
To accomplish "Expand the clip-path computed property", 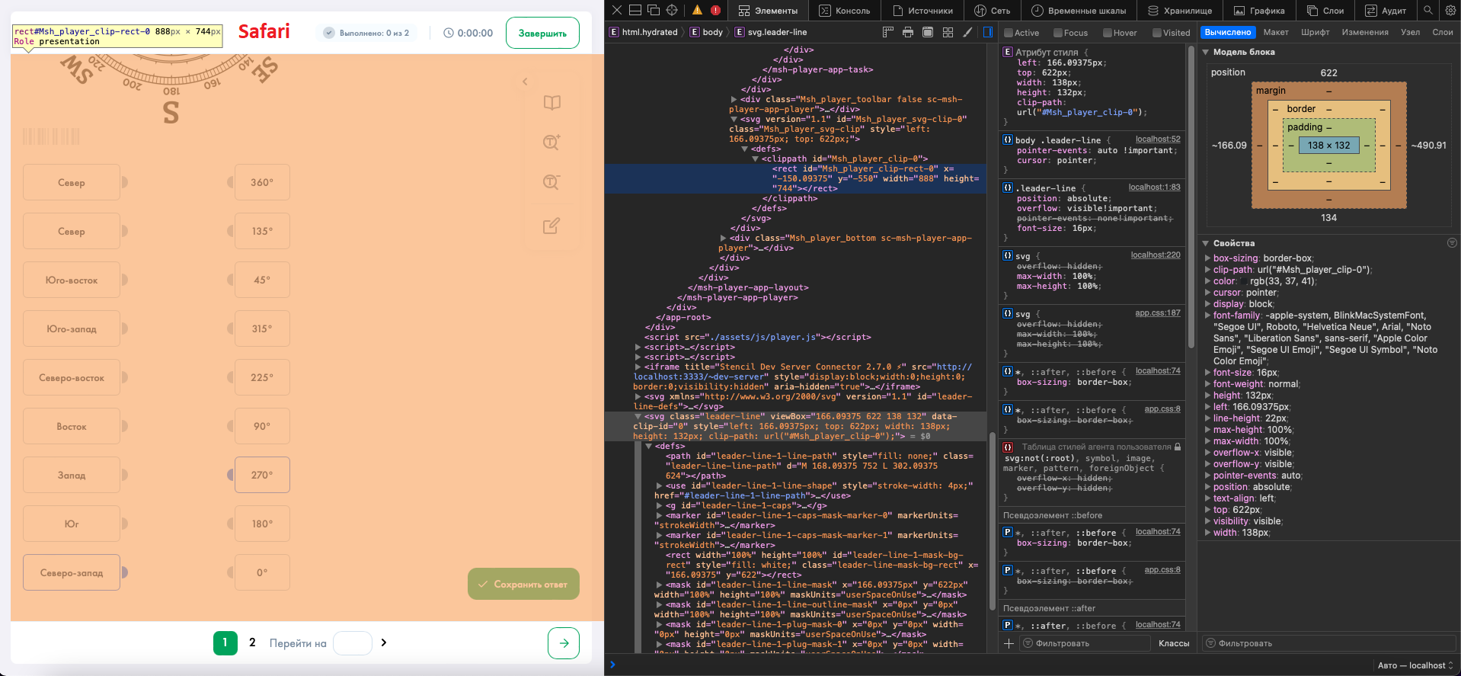I will [1207, 270].
